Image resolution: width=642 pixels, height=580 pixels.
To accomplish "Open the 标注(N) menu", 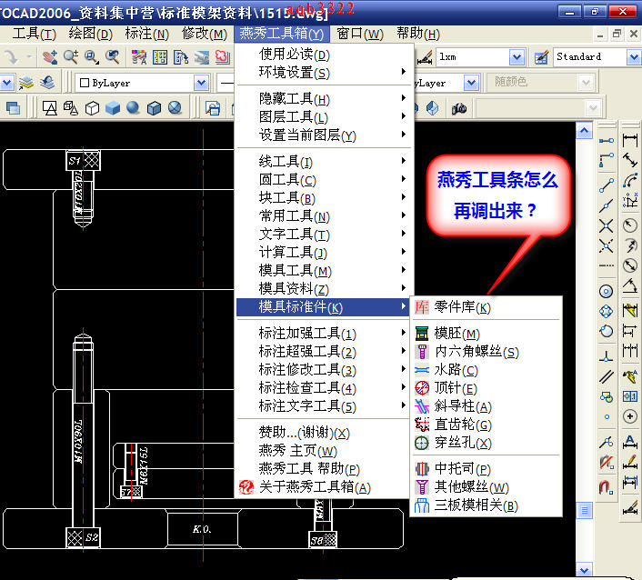I will coord(147,34).
